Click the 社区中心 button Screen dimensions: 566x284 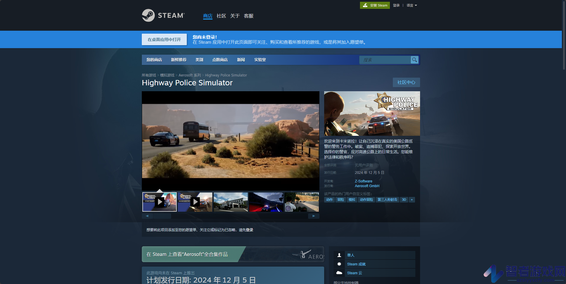pos(406,82)
